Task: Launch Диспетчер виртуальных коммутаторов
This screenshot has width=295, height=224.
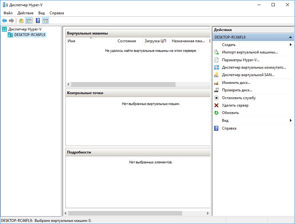Action: tap(253, 67)
